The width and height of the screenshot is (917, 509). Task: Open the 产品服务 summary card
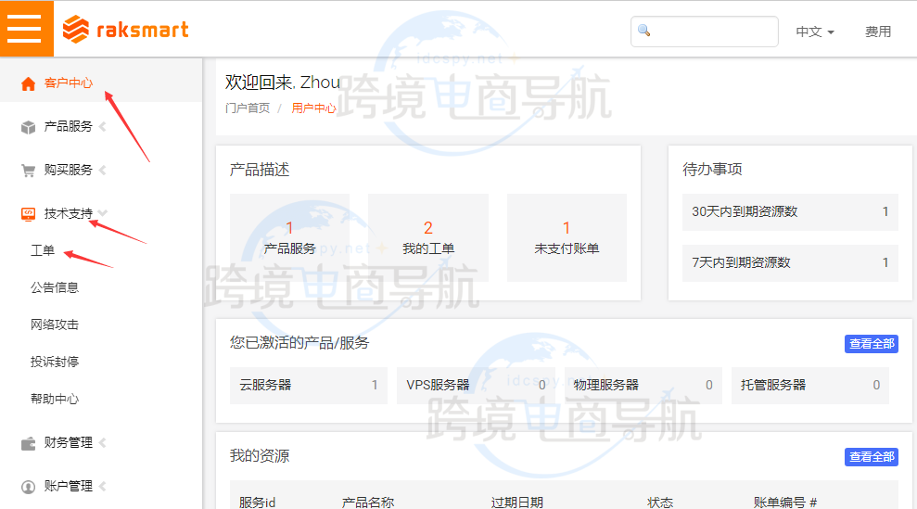289,237
